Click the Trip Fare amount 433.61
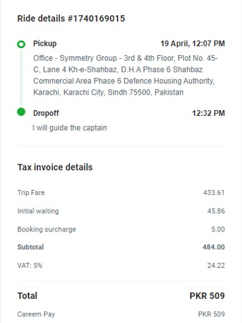 tap(214, 193)
